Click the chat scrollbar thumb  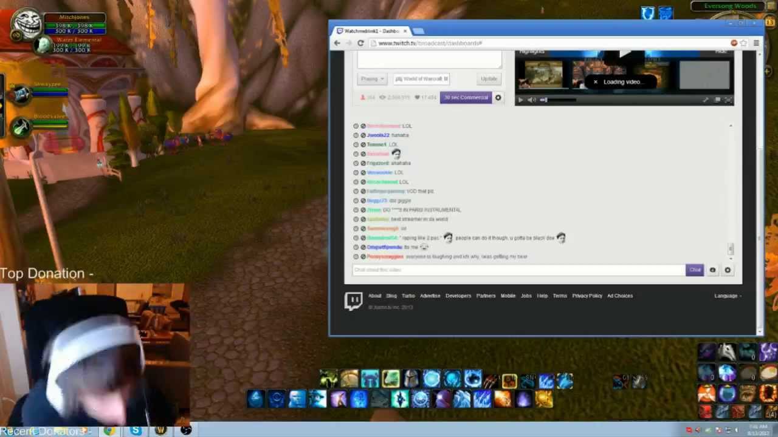pyautogui.click(x=731, y=249)
